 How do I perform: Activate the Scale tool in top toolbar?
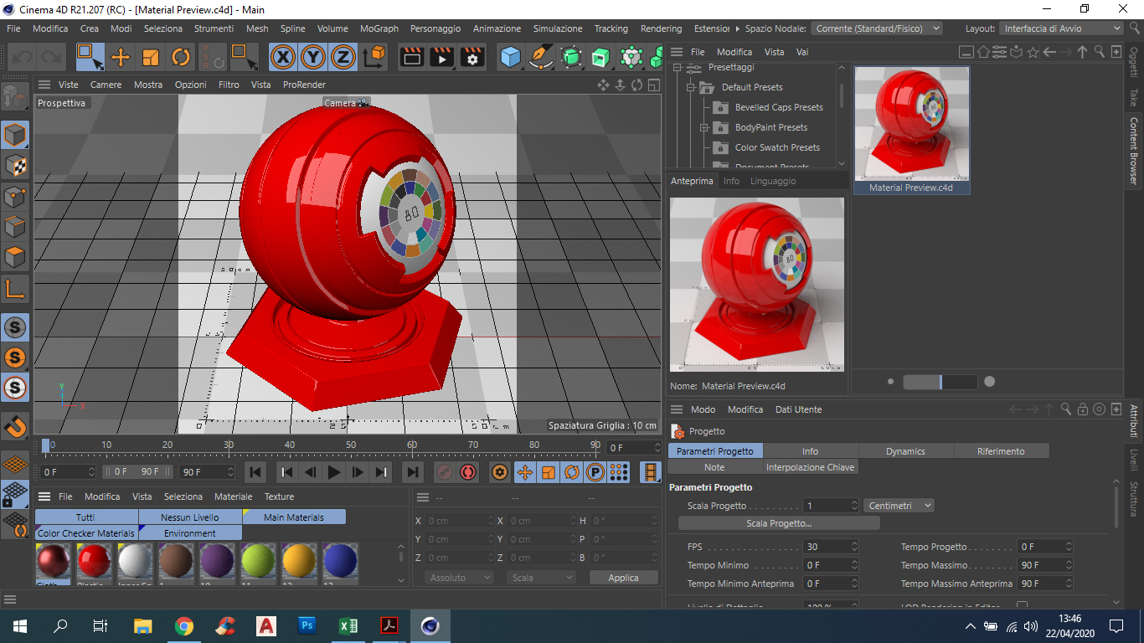click(x=151, y=57)
